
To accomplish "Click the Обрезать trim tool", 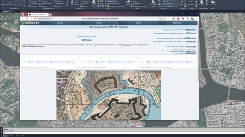I will click(58, 1).
